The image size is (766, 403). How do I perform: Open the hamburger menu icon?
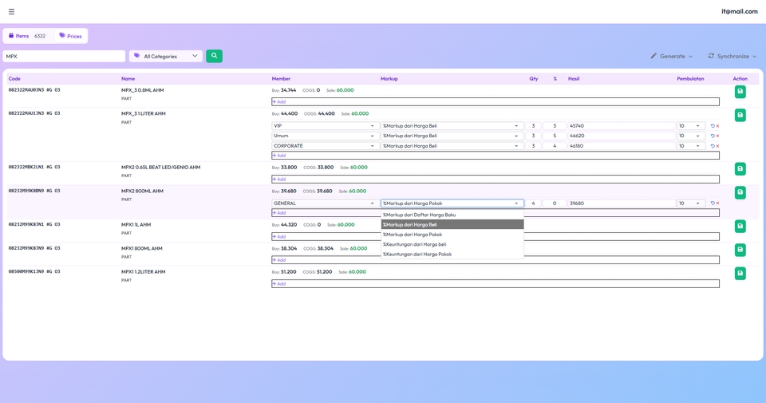[11, 12]
